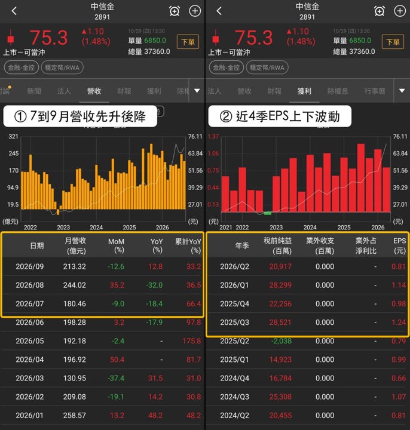410x430 pixels.
Task: Add stock to watchlist in right panel
Action: [400, 11]
